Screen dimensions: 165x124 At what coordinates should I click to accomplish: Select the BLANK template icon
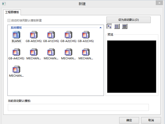pyautogui.click(x=16, y=35)
